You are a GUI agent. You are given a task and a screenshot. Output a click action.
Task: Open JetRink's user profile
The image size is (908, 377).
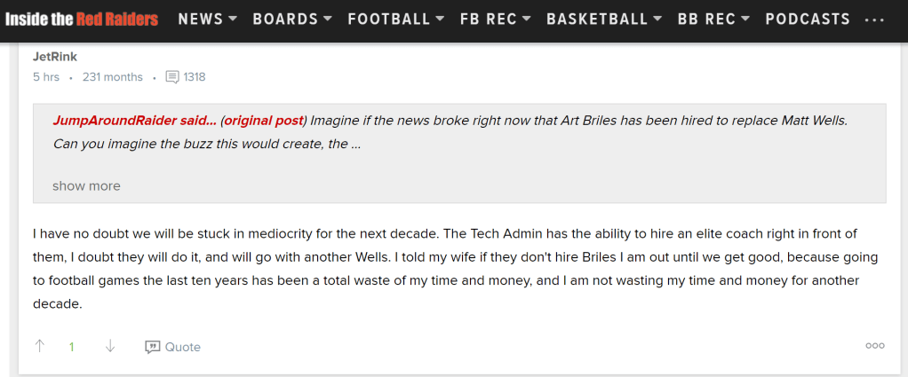(x=55, y=57)
